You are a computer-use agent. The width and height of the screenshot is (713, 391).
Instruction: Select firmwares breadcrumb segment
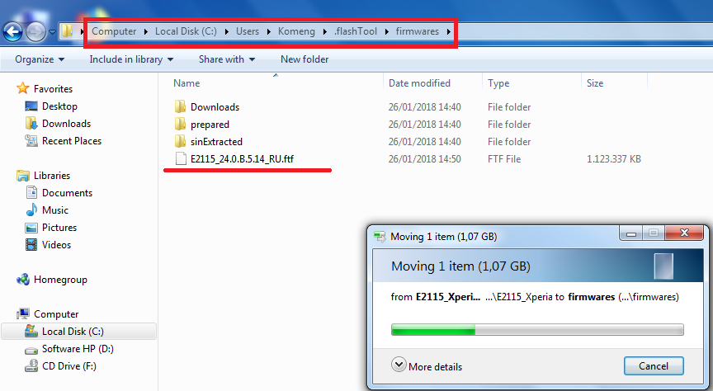click(417, 31)
